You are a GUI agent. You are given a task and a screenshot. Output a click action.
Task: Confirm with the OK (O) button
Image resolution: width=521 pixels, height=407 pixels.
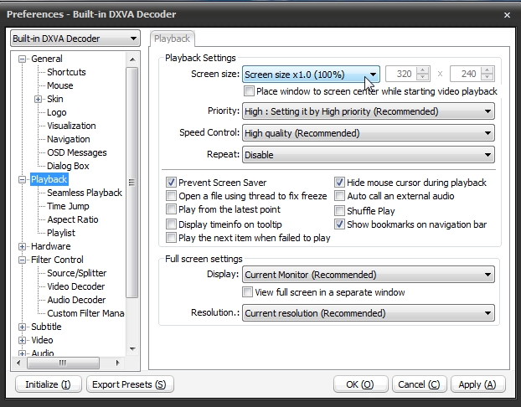(360, 384)
